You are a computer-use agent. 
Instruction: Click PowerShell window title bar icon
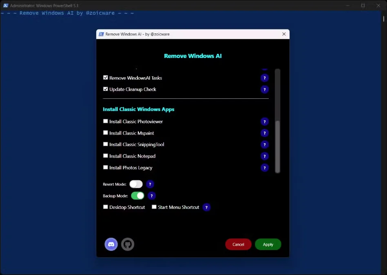(x=6, y=5)
